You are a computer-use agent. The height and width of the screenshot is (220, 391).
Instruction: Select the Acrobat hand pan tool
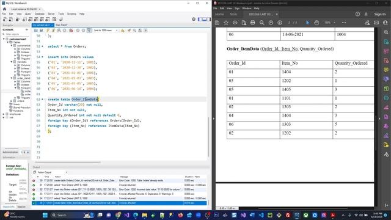(316, 23)
